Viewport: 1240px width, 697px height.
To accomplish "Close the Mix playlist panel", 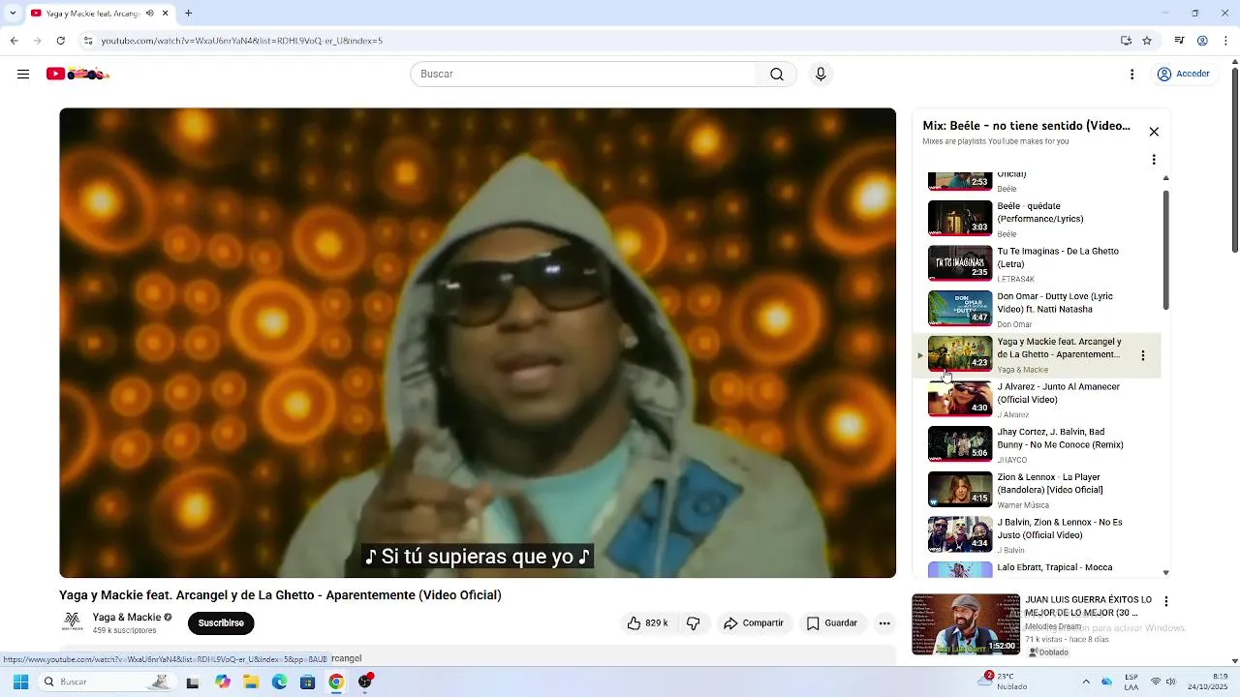I will coord(1154,132).
